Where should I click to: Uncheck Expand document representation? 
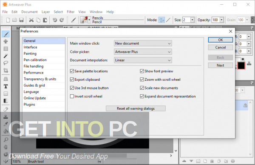pyautogui.click(x=142, y=97)
